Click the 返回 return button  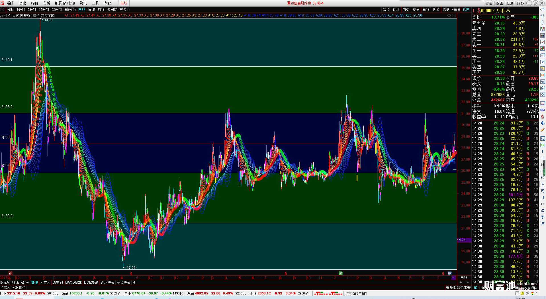pos(466,10)
